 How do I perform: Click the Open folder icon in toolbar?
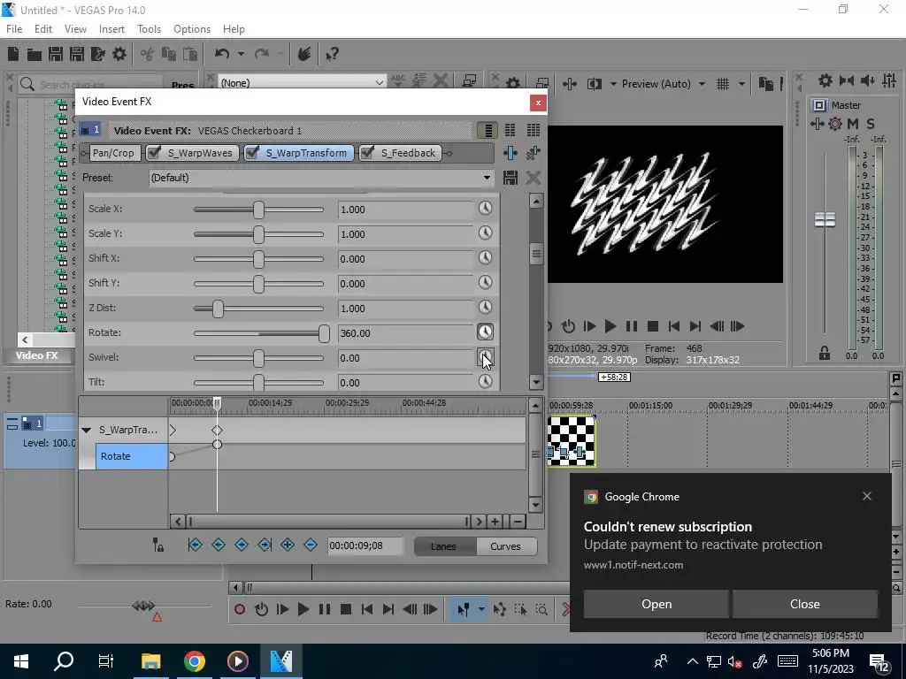pos(35,54)
